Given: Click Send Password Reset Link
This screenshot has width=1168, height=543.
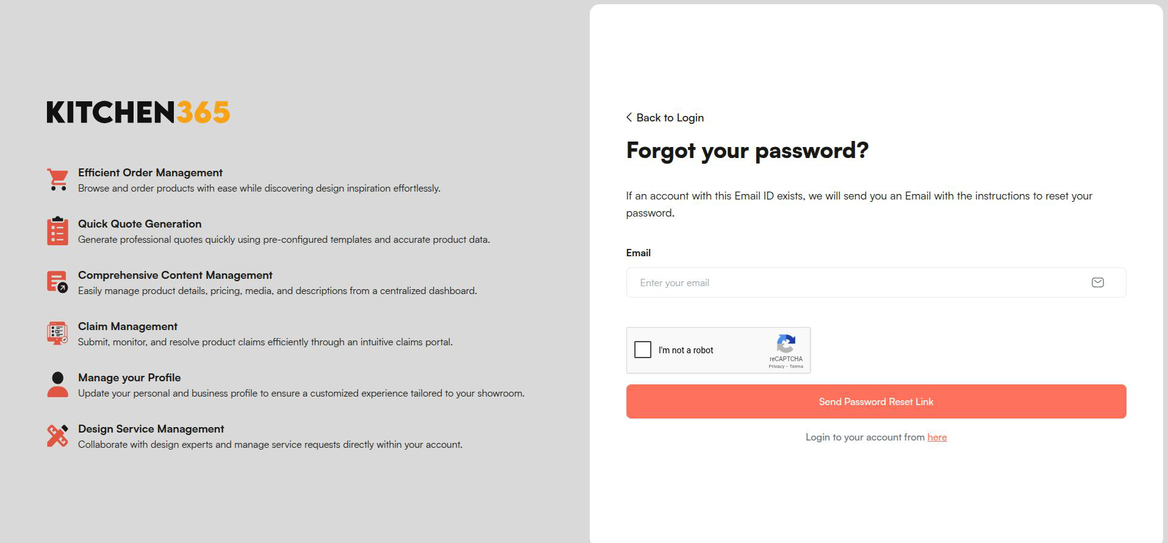Looking at the screenshot, I should tap(875, 401).
